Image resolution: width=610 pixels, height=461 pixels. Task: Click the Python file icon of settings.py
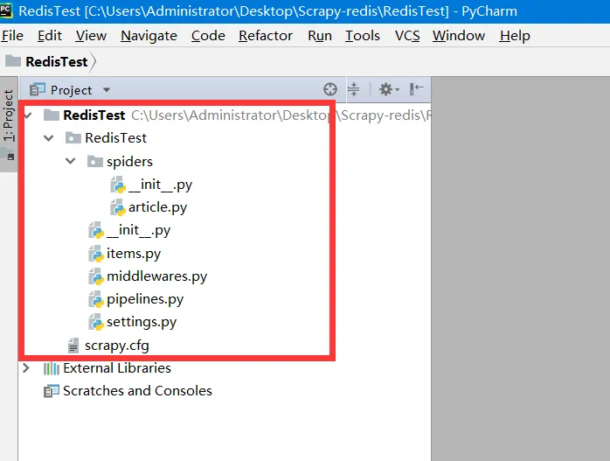(96, 323)
